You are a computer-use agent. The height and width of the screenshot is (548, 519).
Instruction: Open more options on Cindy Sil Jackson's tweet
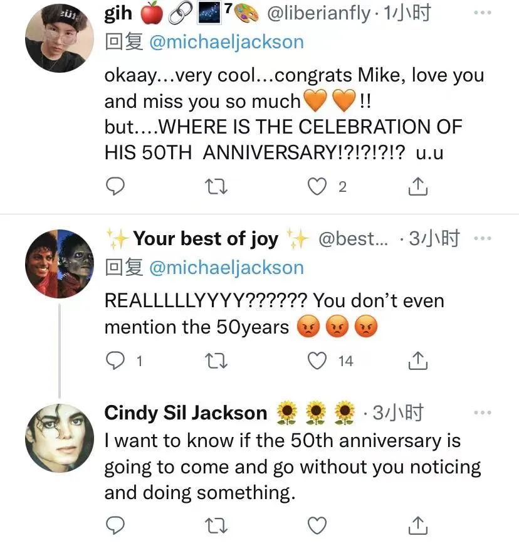click(483, 413)
